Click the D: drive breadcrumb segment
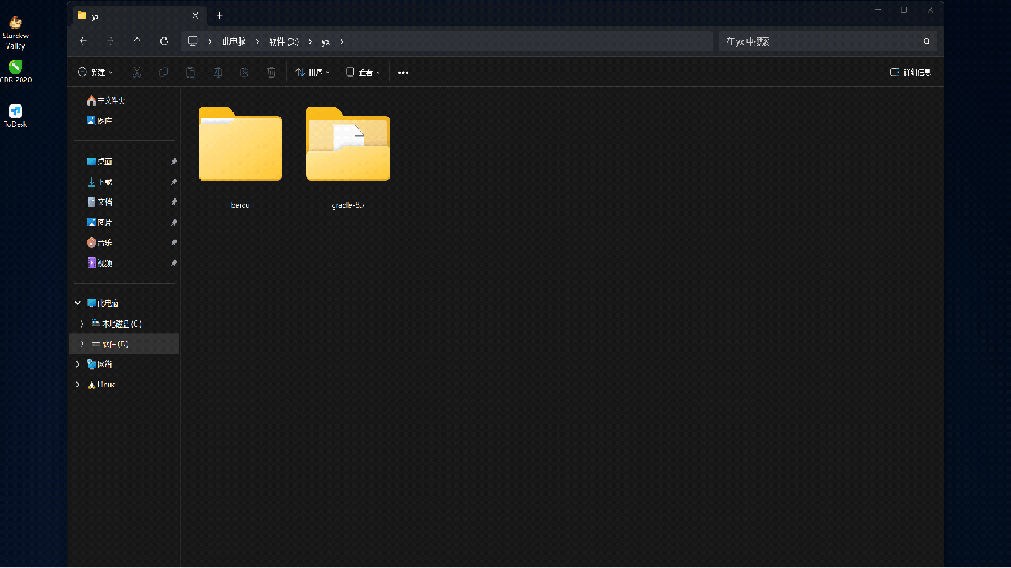This screenshot has width=1011, height=568. click(284, 42)
